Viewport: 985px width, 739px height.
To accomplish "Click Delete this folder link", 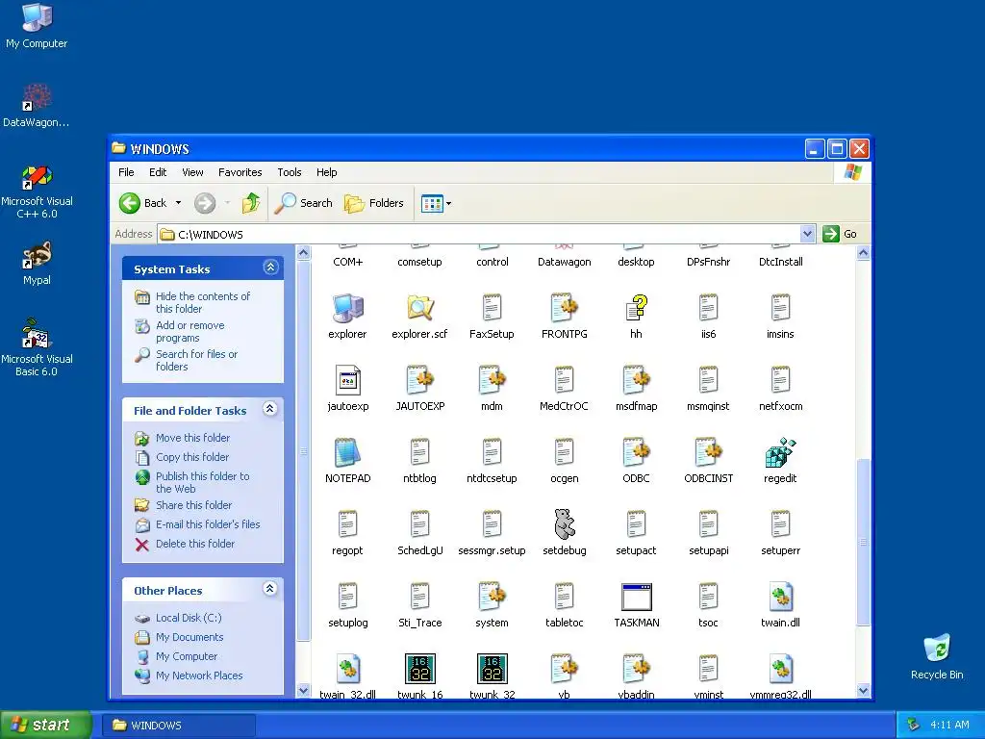I will (194, 544).
